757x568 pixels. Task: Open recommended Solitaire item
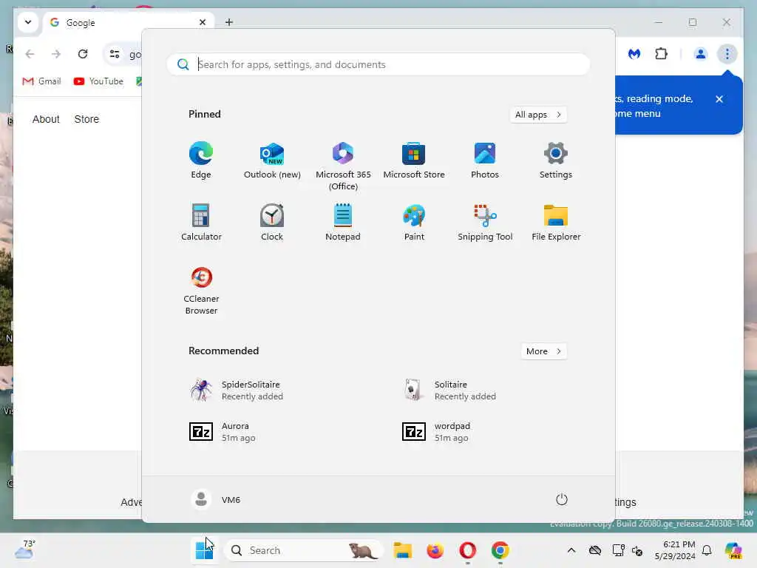449,390
